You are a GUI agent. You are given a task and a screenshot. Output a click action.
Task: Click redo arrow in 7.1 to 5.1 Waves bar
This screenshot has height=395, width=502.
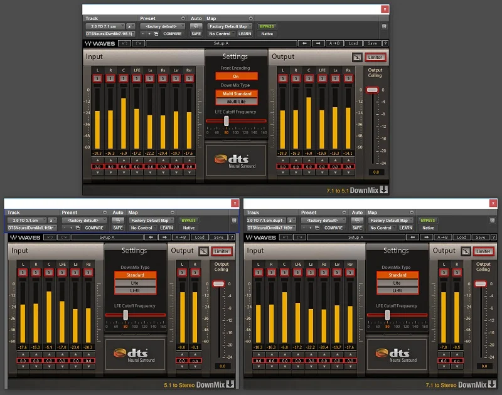pyautogui.click(x=138, y=43)
